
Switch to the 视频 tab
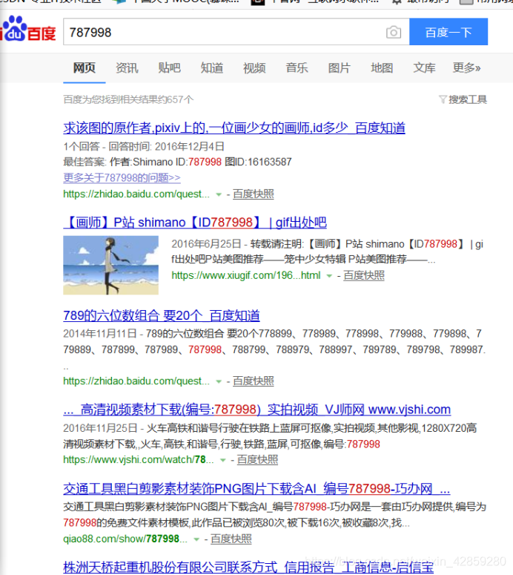(x=254, y=68)
